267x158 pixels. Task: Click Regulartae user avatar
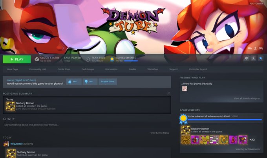6,144
